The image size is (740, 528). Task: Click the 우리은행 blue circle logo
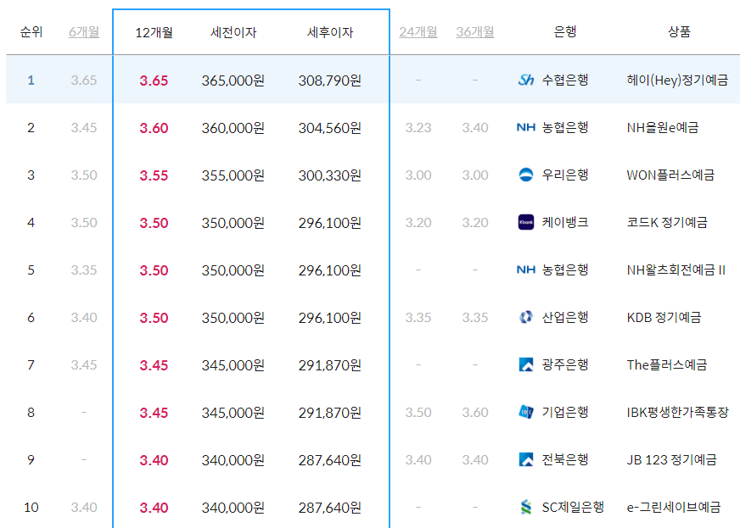pyautogui.click(x=526, y=175)
